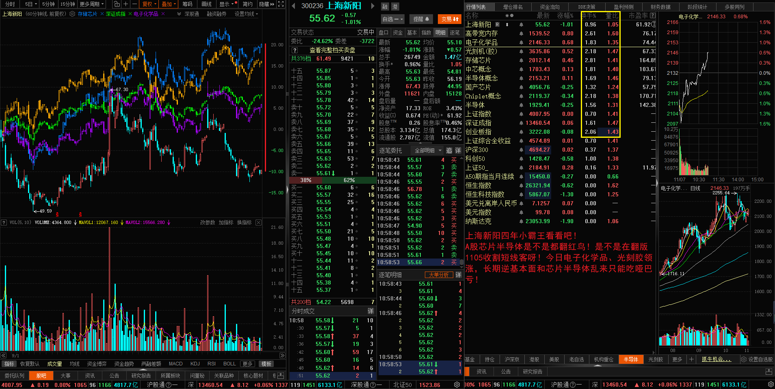Open 更多周期 dropdown
Image resolution: width=775 pixels, height=389 pixels.
tap(92, 4)
